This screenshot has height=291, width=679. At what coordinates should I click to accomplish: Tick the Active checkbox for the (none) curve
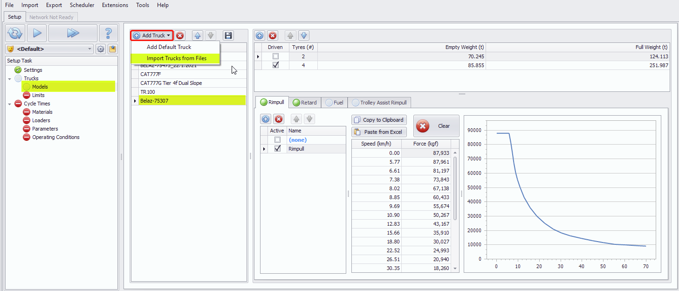(278, 140)
